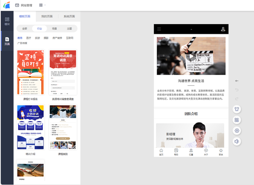Open the gear settings button on right

pos(237,131)
